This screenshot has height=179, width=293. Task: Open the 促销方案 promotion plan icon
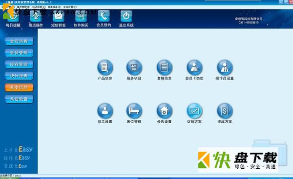coord(194,111)
